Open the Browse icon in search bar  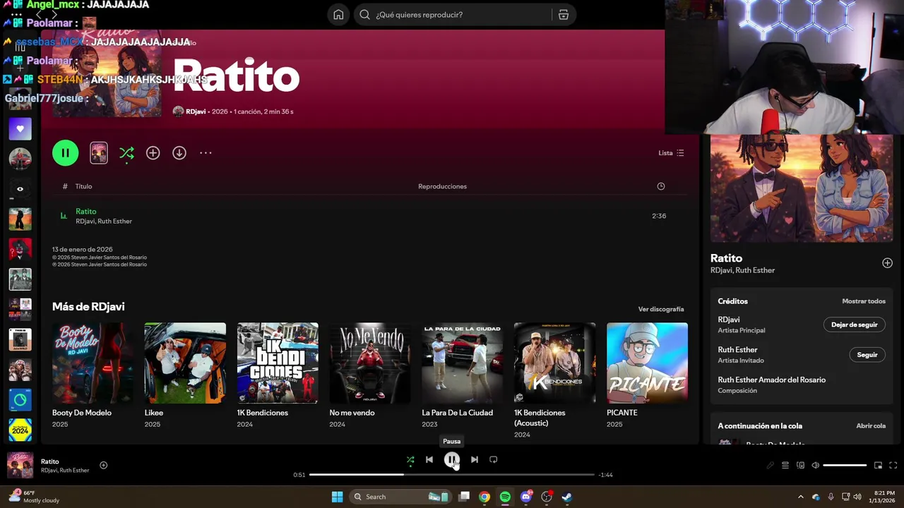563,15
